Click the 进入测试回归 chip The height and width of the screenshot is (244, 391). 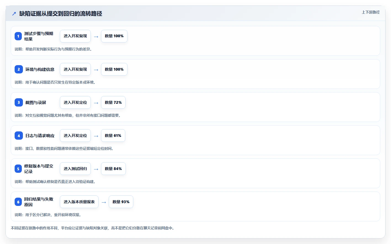pyautogui.click(x=75, y=169)
